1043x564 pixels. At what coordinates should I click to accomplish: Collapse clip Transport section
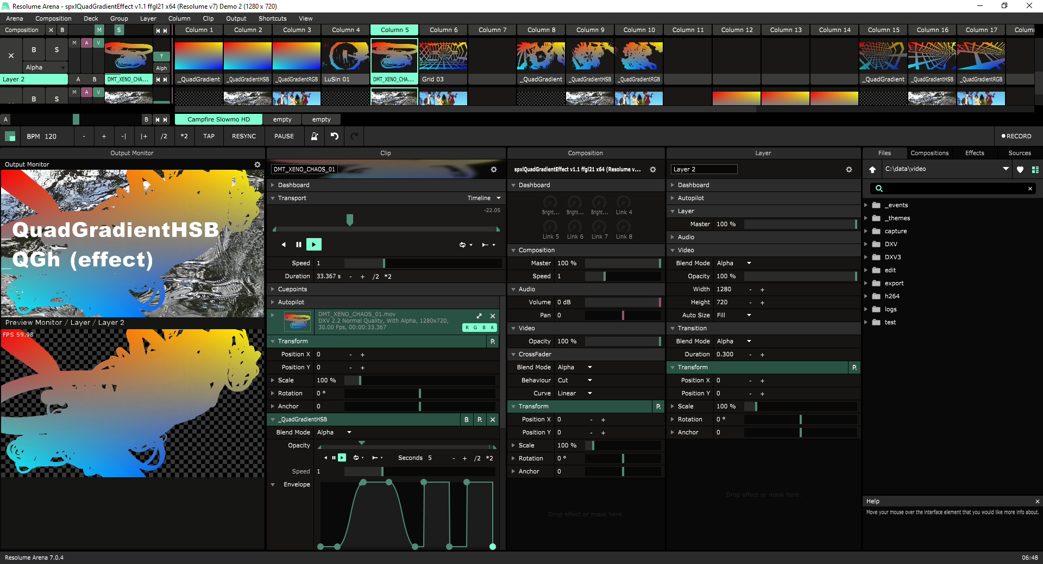coord(273,198)
